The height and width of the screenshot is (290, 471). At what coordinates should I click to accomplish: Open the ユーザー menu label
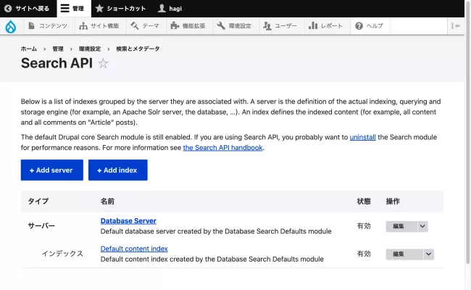[286, 26]
